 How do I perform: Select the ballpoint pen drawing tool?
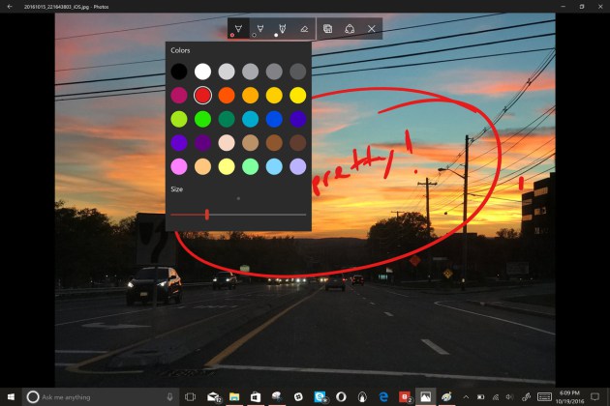(238, 29)
